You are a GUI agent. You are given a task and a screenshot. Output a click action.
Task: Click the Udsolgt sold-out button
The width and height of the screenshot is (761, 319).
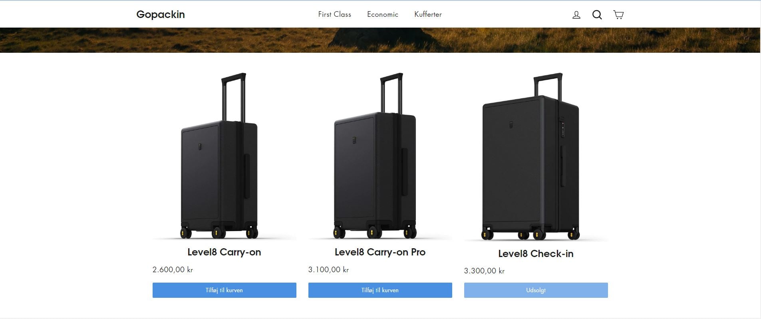(x=536, y=290)
